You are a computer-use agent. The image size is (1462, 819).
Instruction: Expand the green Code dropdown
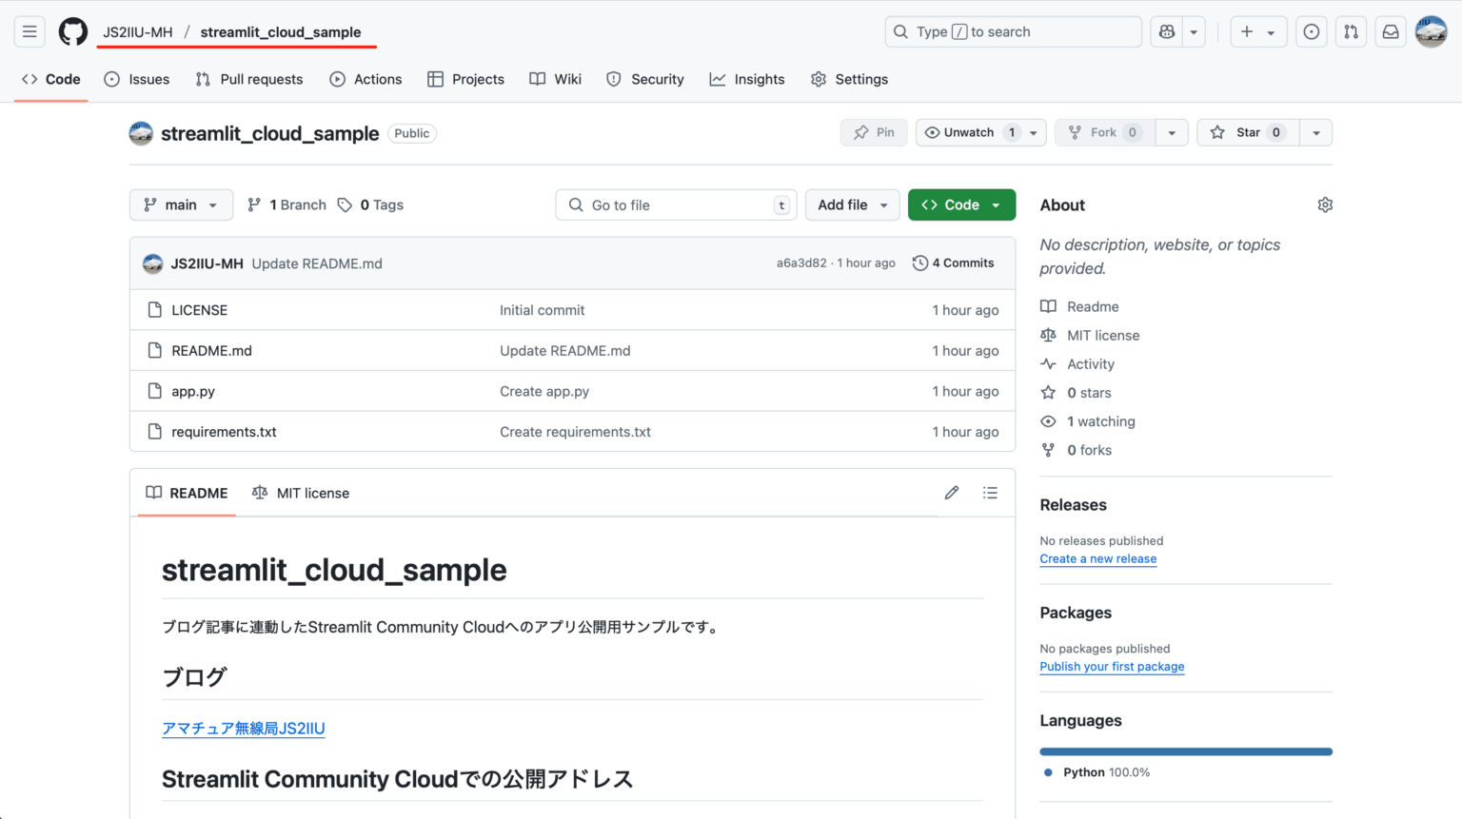click(961, 205)
